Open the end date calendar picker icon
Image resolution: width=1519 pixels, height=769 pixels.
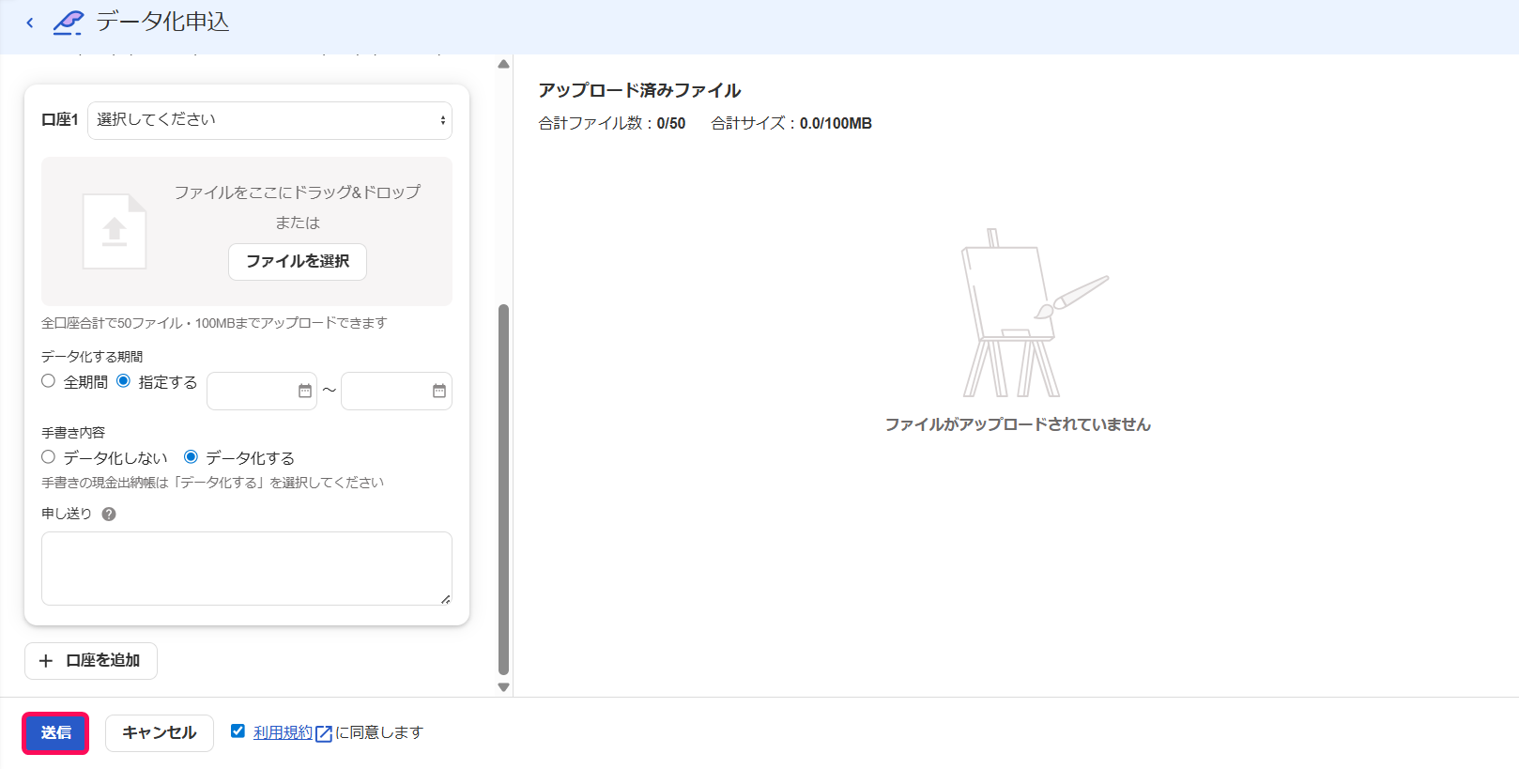(439, 391)
